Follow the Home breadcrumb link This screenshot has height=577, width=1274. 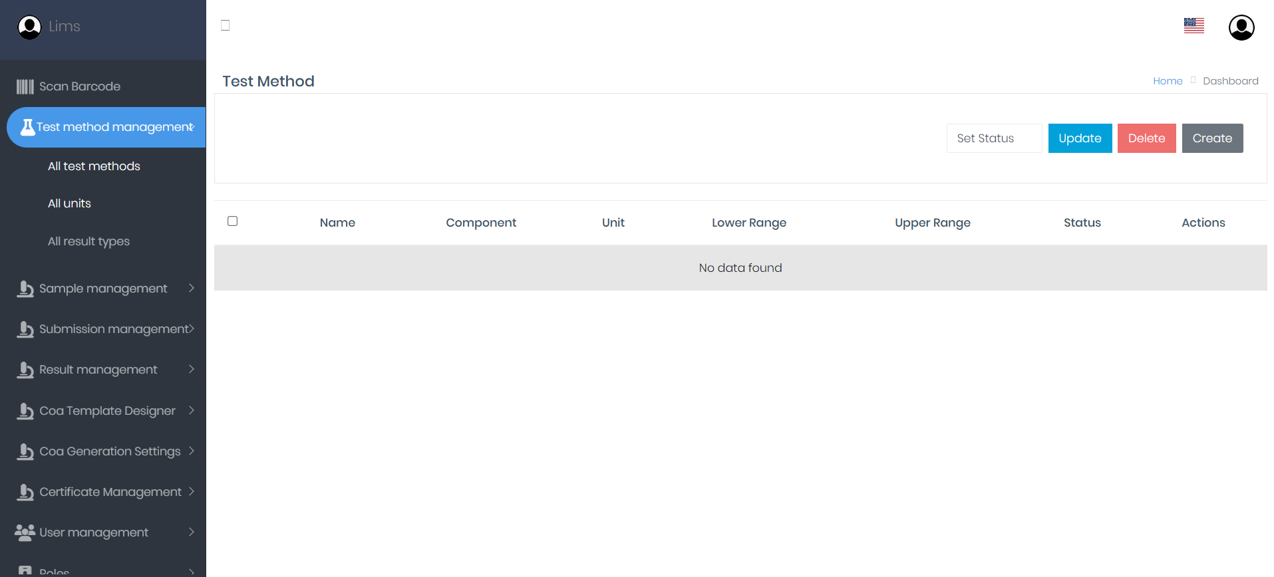[1167, 81]
